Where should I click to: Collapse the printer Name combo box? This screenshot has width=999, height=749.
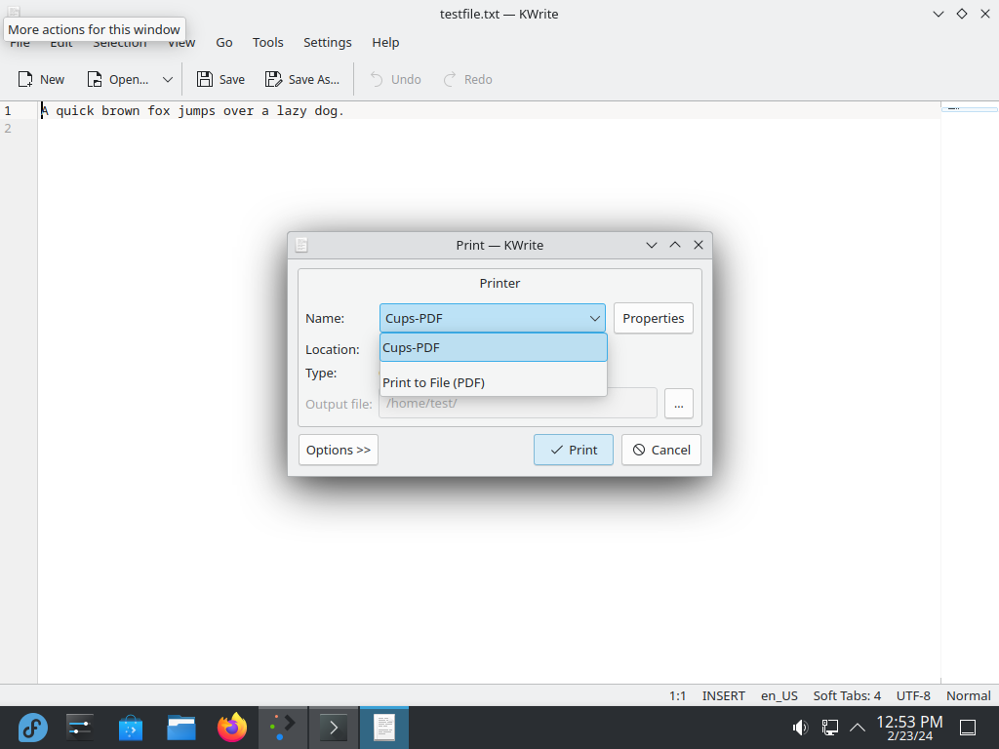click(x=493, y=319)
